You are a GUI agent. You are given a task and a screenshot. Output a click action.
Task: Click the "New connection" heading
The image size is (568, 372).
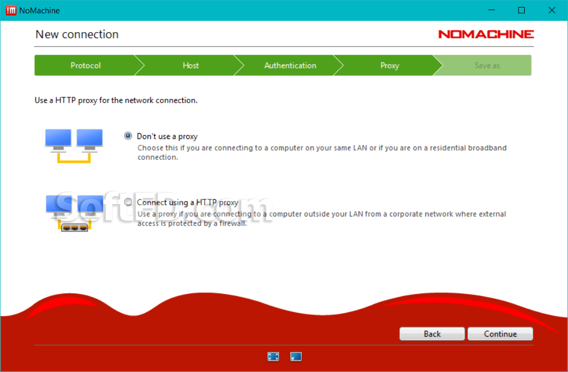pos(77,34)
